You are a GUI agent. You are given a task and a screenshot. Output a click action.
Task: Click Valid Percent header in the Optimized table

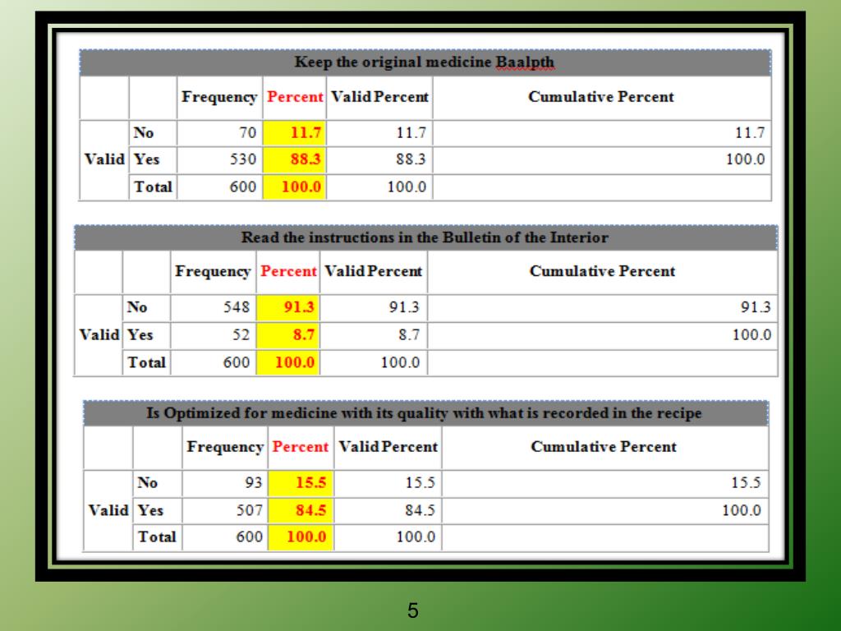pyautogui.click(x=388, y=447)
